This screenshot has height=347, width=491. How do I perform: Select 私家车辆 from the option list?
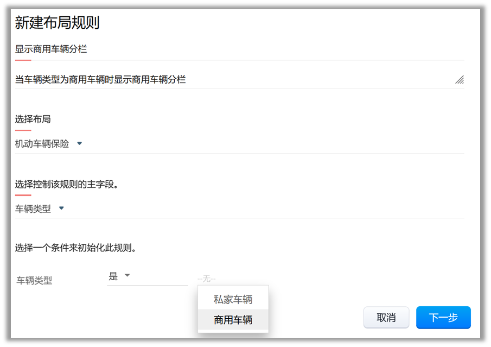click(233, 299)
